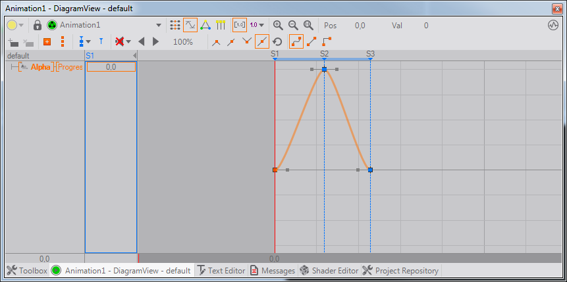Image resolution: width=567 pixels, height=282 pixels.
Task: Click the next keyframe right arrow button
Action: 155,41
